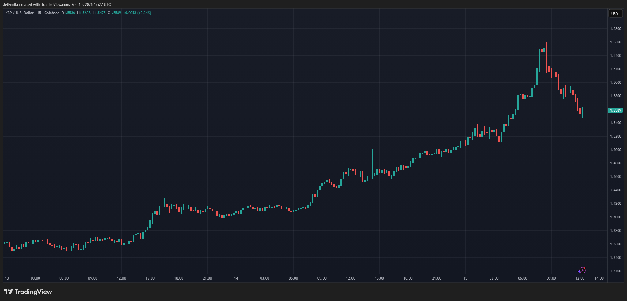The width and height of the screenshot is (627, 301).
Task: Click the 1.6200 price axis label
Action: pyautogui.click(x=615, y=69)
